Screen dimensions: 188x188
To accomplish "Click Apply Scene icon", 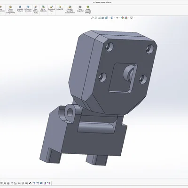I will tap(126, 18).
